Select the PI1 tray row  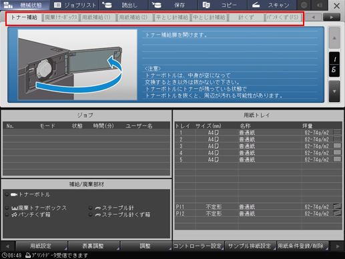coord(258,207)
